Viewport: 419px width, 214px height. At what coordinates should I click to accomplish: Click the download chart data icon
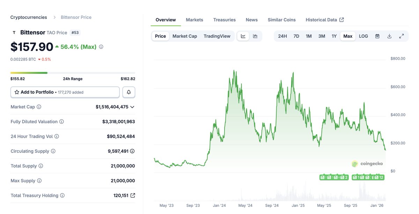pyautogui.click(x=389, y=36)
